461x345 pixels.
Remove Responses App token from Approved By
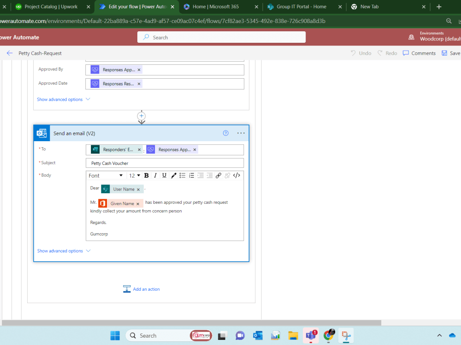tap(139, 70)
